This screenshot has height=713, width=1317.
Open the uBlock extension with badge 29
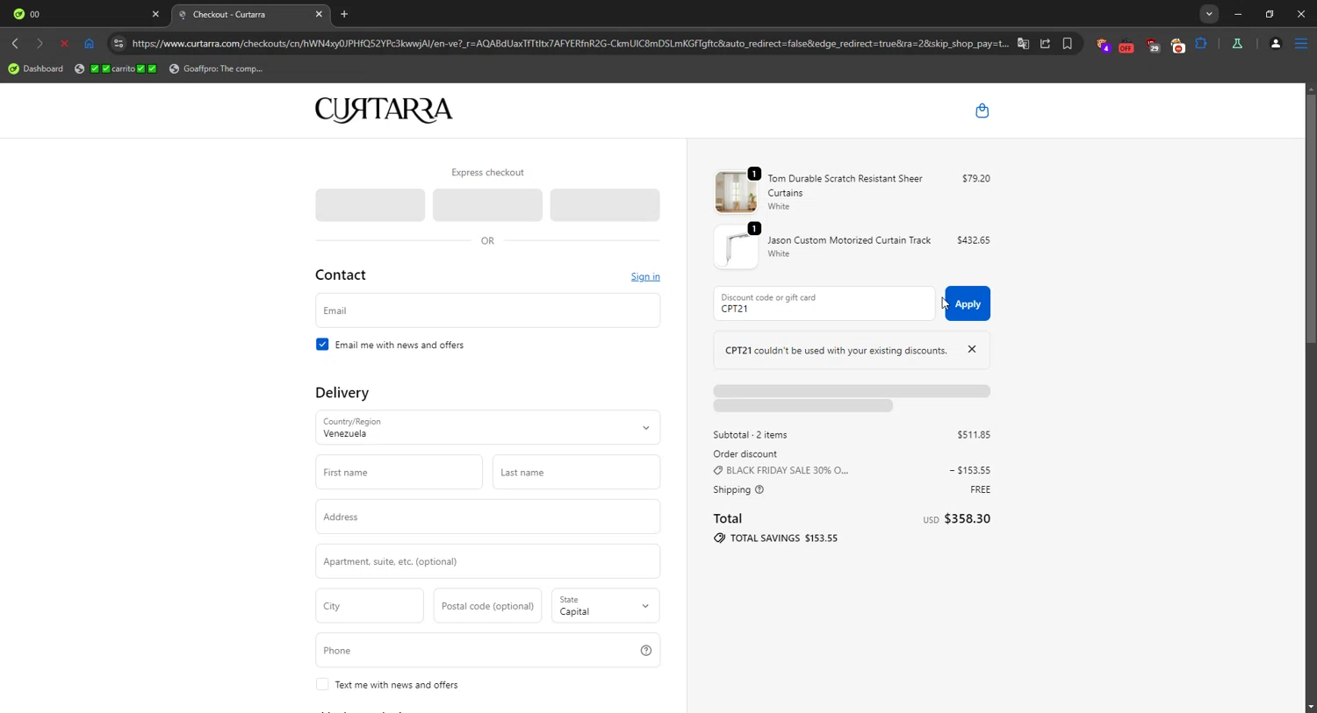coord(1152,45)
